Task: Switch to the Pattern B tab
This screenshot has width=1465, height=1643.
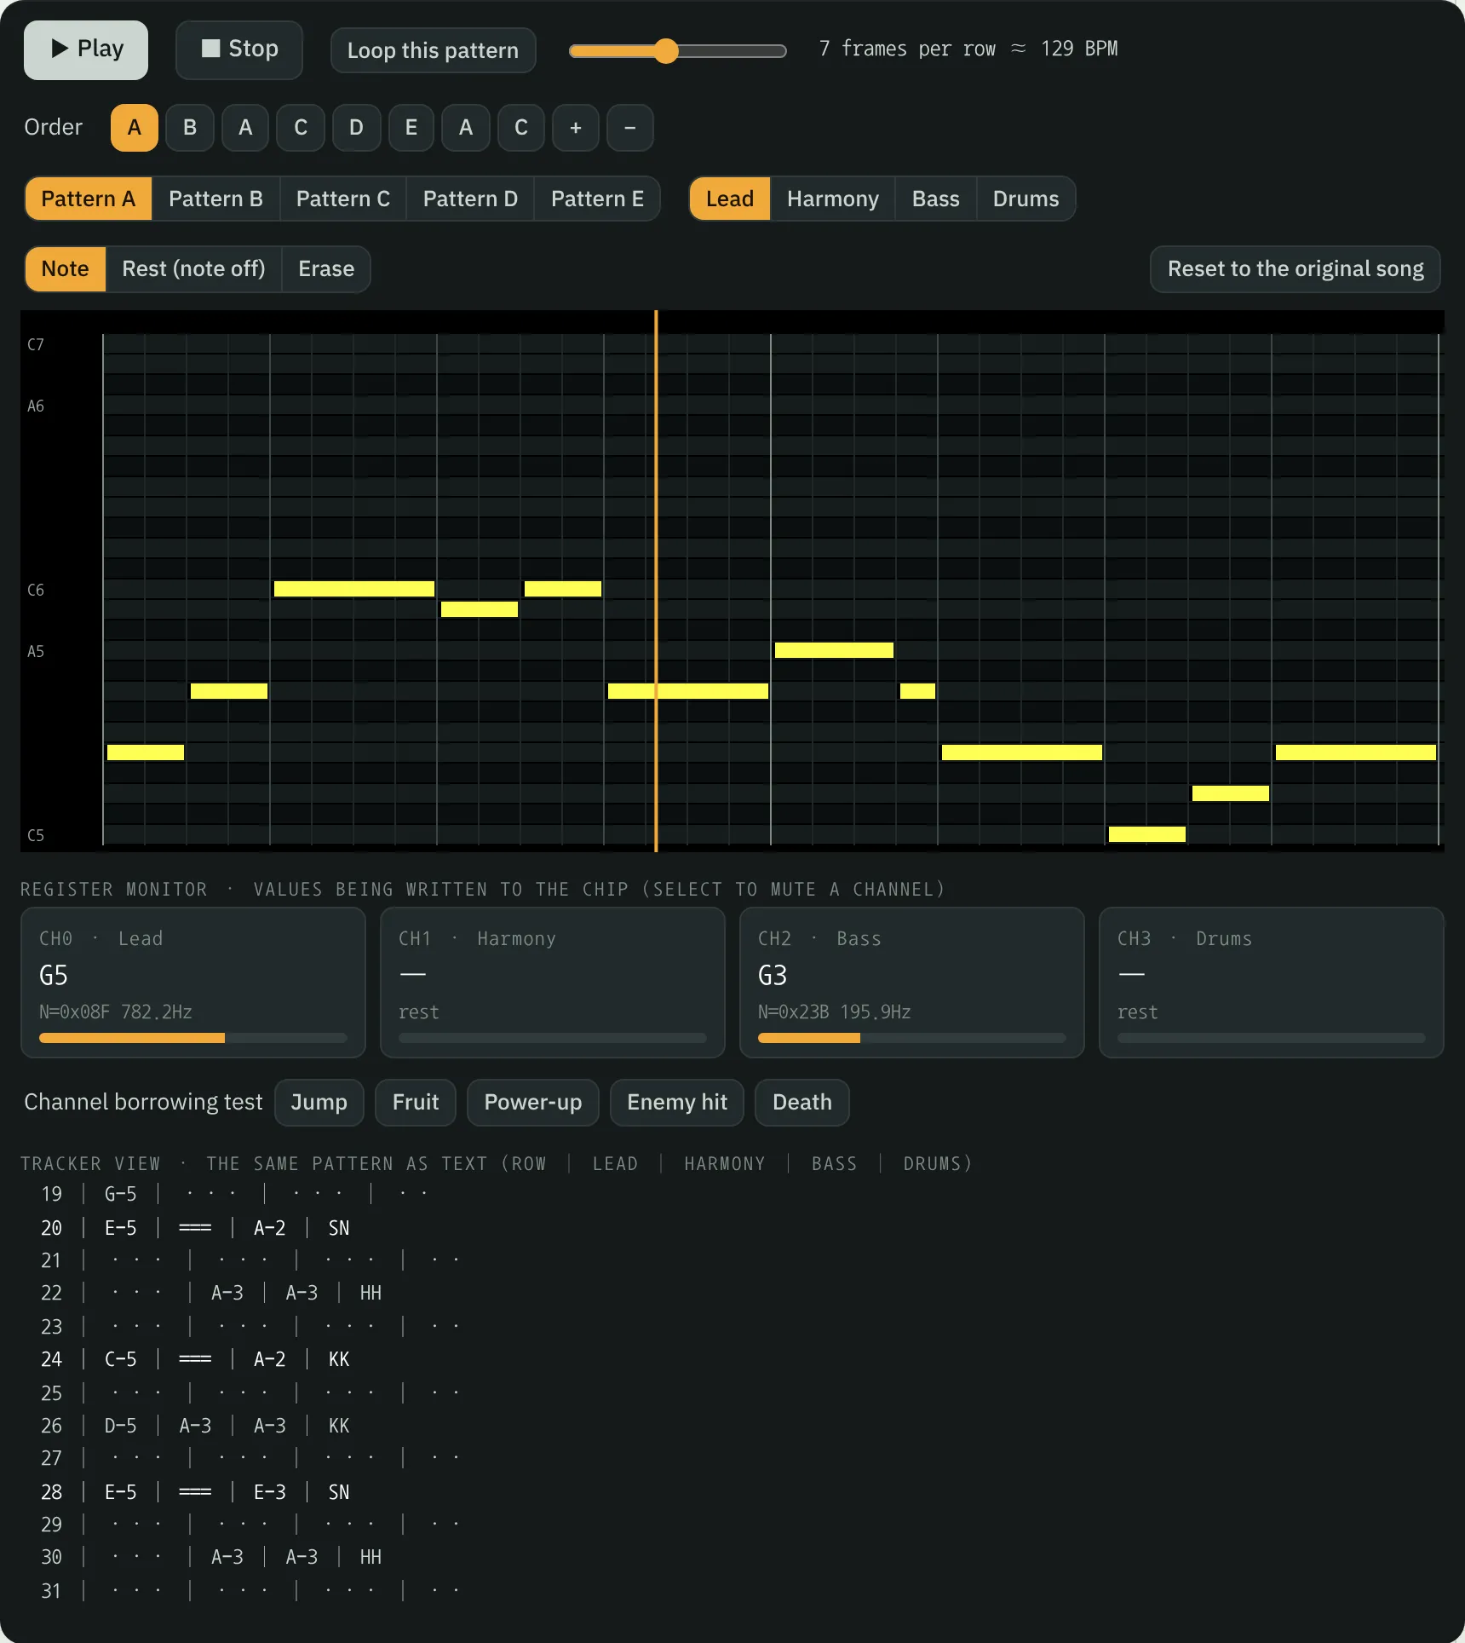Action: click(x=215, y=199)
